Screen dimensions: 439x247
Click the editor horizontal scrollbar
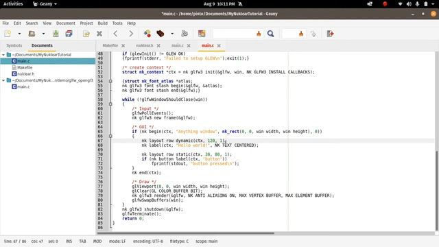[x=186, y=233]
